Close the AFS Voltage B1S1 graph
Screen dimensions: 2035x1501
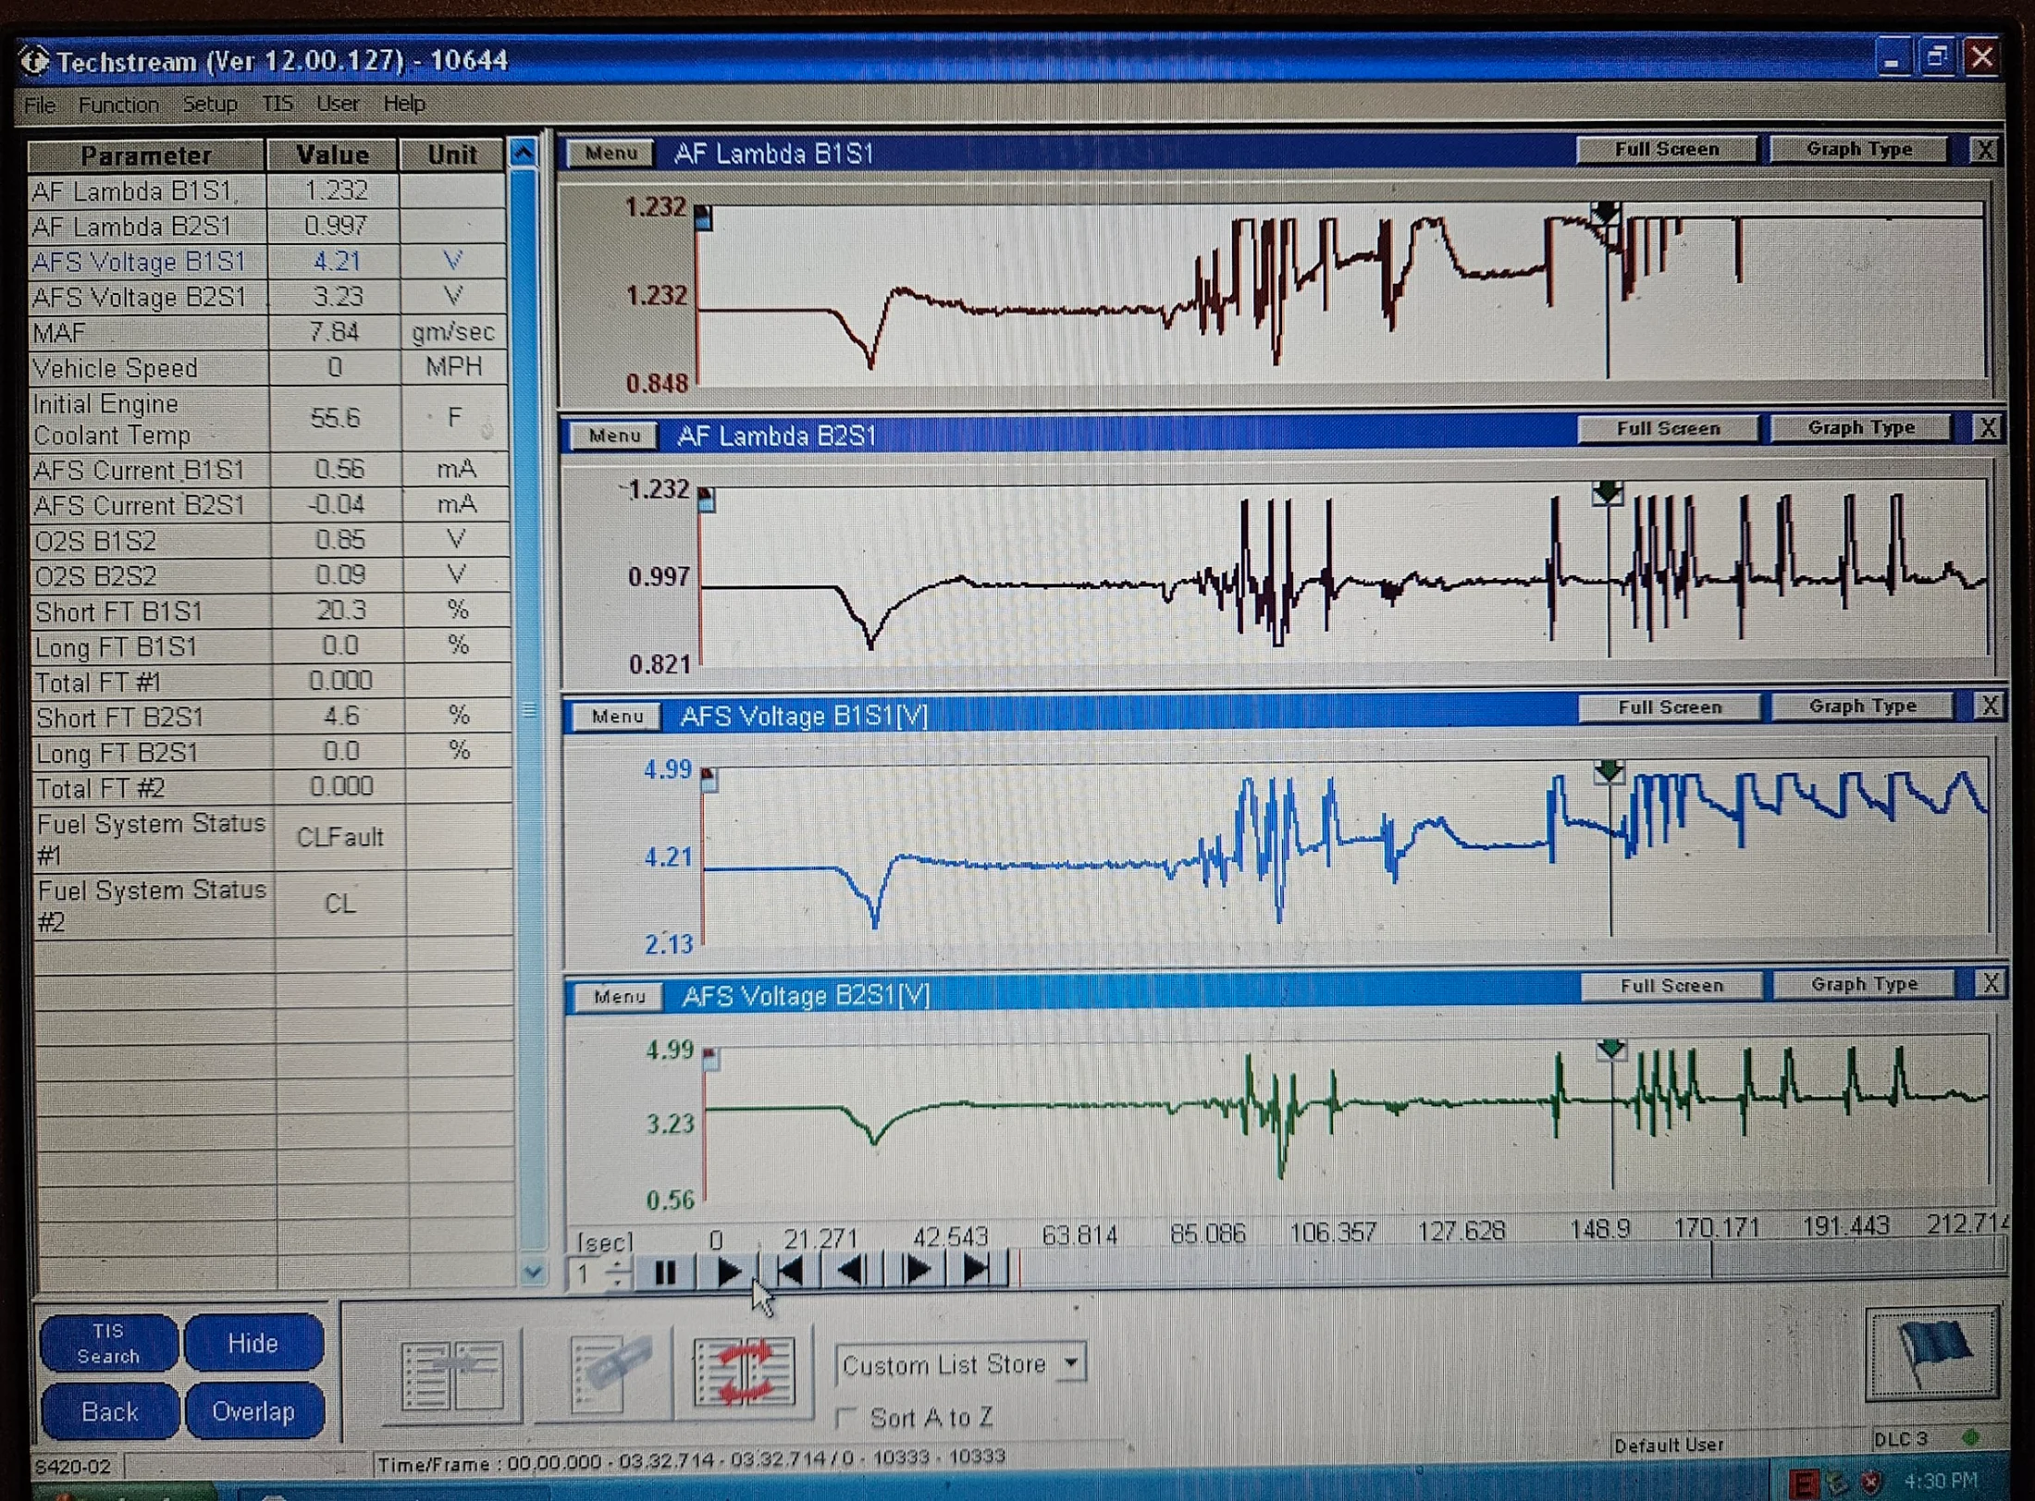1989,707
